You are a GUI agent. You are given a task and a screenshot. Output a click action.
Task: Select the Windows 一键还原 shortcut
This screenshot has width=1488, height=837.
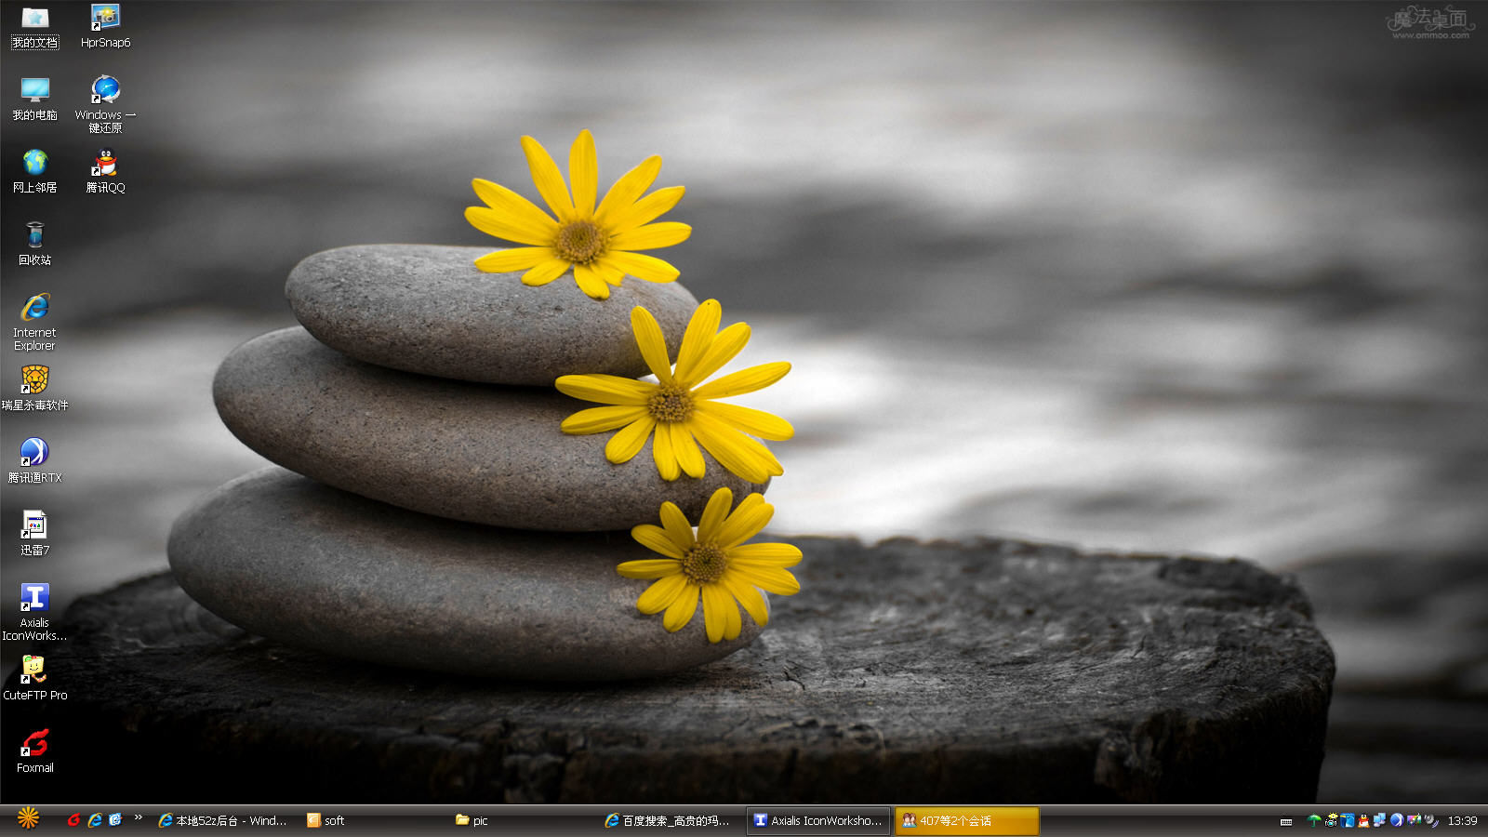point(105,105)
